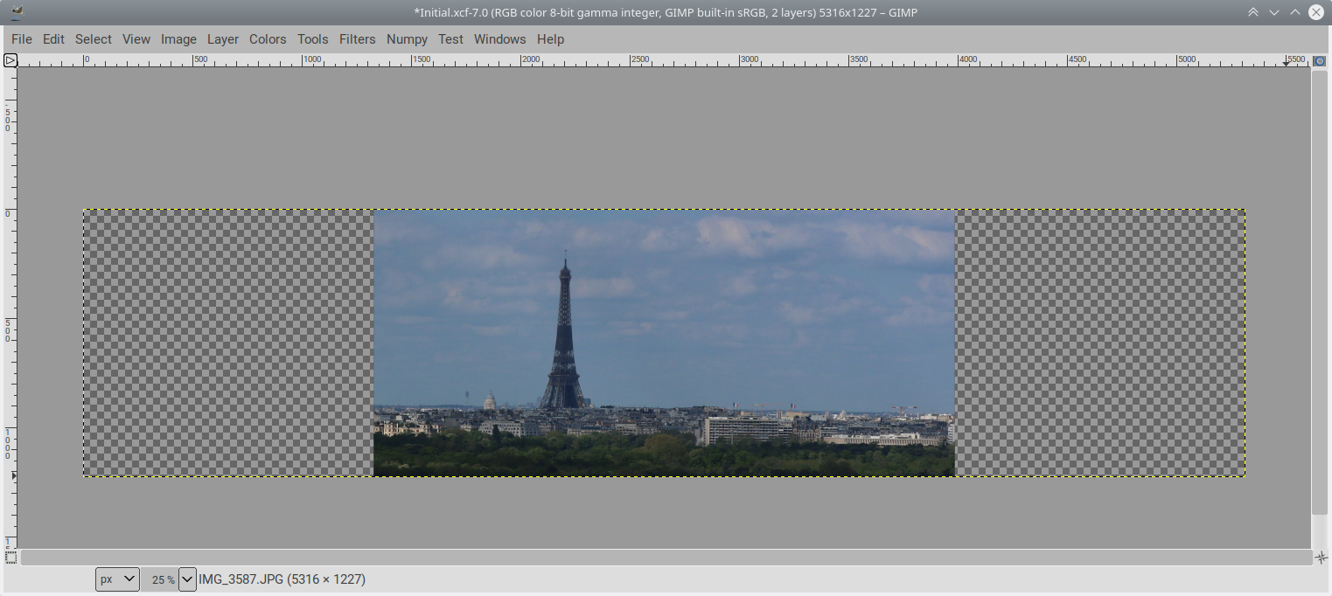Open the Numpy menu
Viewport: 1332px width, 596px height.
click(x=407, y=39)
